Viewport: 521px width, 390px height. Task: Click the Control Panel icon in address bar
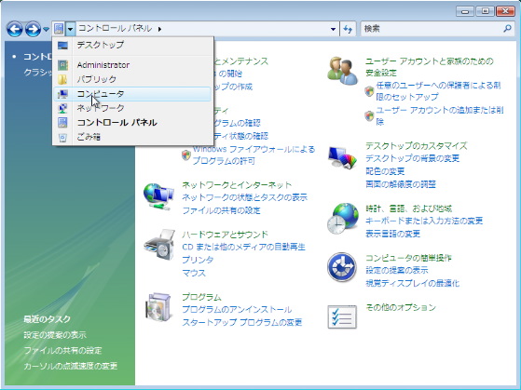pyautogui.click(x=59, y=29)
